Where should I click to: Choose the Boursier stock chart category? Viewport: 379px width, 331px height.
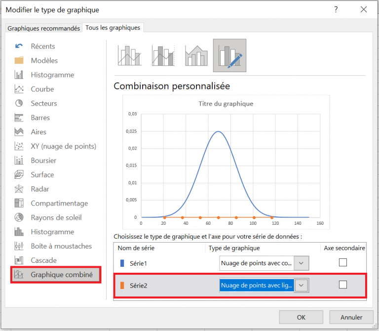pos(43,161)
